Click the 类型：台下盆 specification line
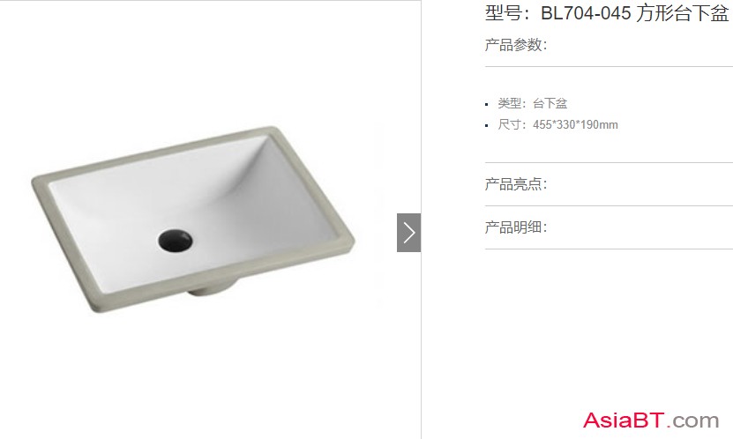 (533, 103)
